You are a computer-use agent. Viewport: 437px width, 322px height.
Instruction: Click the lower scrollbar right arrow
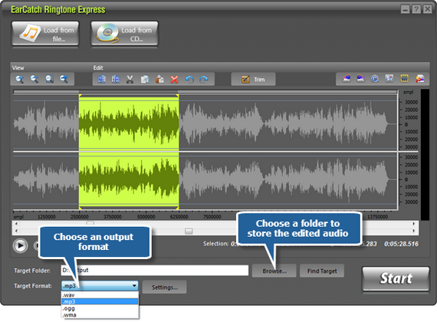tap(414, 231)
